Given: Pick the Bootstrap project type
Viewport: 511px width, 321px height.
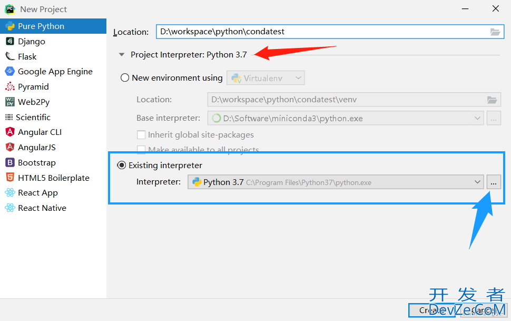Looking at the screenshot, I should pos(53,162).
